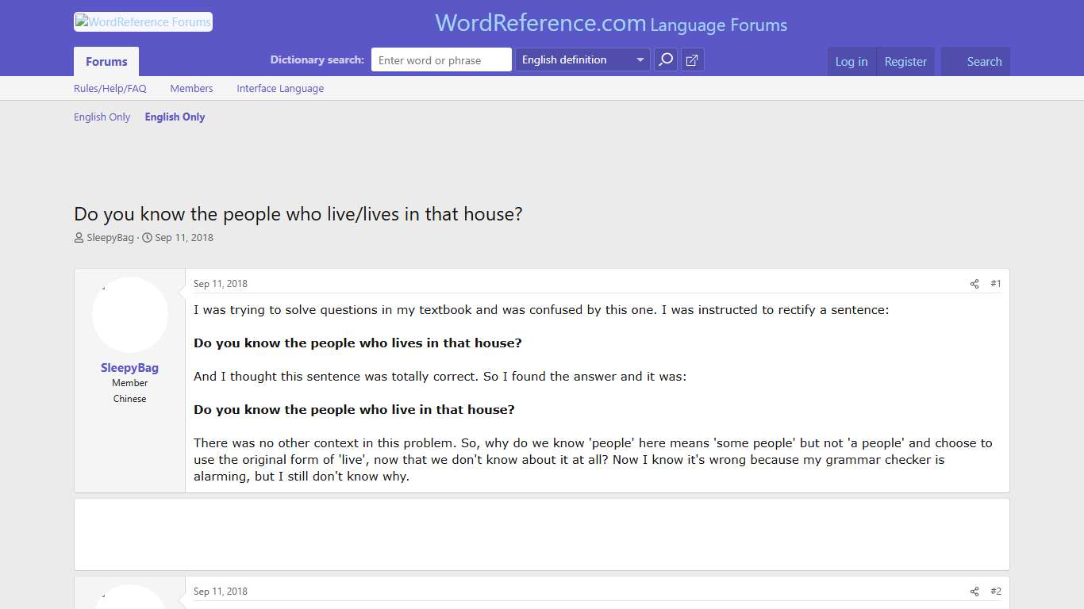Image resolution: width=1084 pixels, height=609 pixels.
Task: Open SleepyBag's profile from post sidebar
Action: pyautogui.click(x=129, y=367)
